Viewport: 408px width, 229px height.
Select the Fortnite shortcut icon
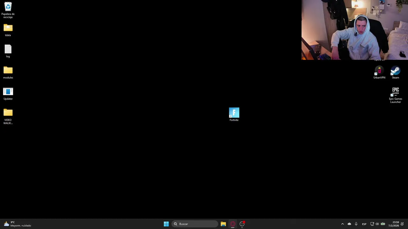(x=234, y=114)
